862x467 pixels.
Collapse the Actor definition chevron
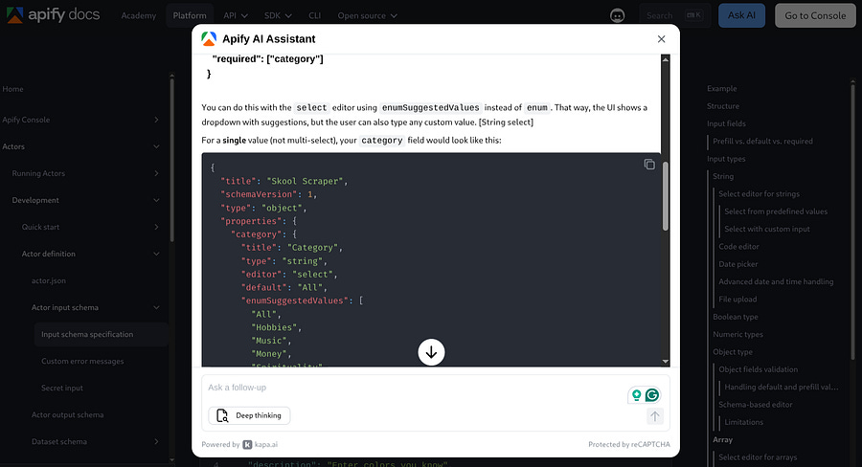[157, 254]
